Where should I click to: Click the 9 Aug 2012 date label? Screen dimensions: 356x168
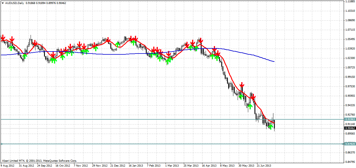[8, 166]
